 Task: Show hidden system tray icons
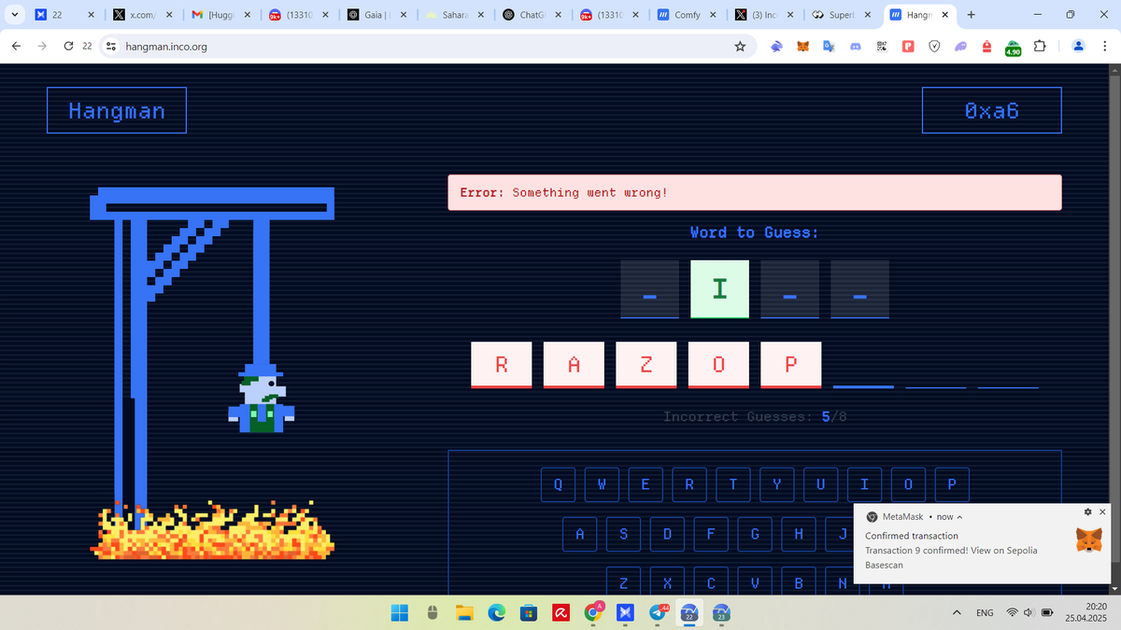click(957, 613)
